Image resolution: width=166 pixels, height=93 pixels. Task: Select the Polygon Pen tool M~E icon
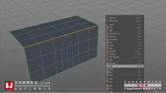coord(108,40)
